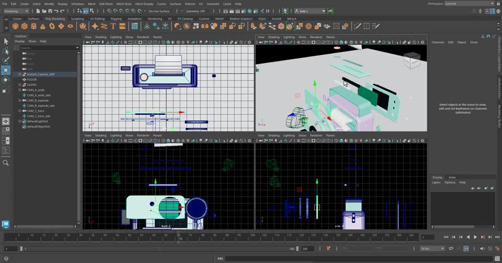The height and width of the screenshot is (263, 502).
Task: Open the Symmetry Off dropdown
Action: [x=198, y=11]
